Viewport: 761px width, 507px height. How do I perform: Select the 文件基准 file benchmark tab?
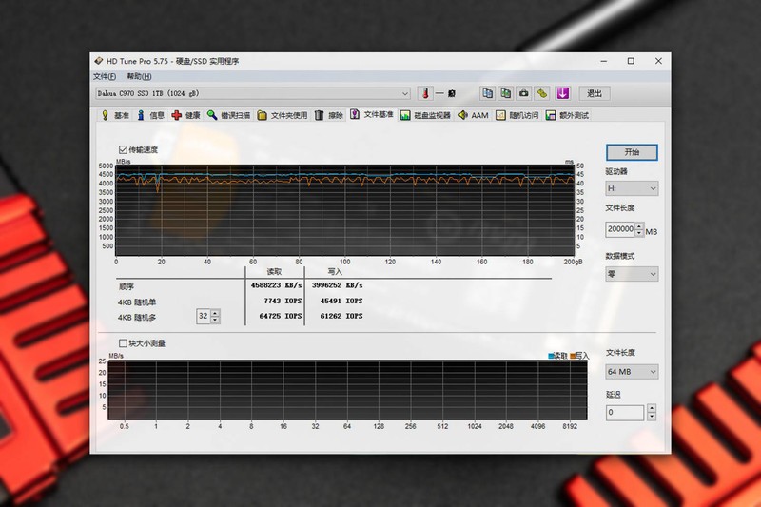(x=372, y=114)
